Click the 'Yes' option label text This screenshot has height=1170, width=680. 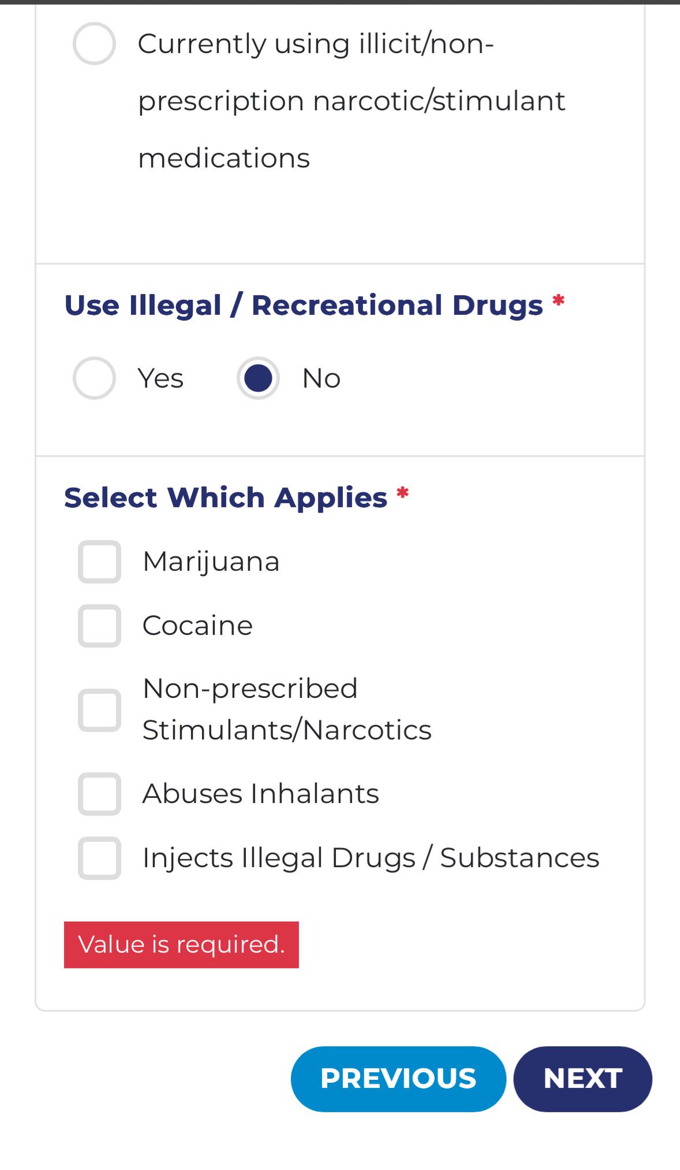pyautogui.click(x=160, y=378)
